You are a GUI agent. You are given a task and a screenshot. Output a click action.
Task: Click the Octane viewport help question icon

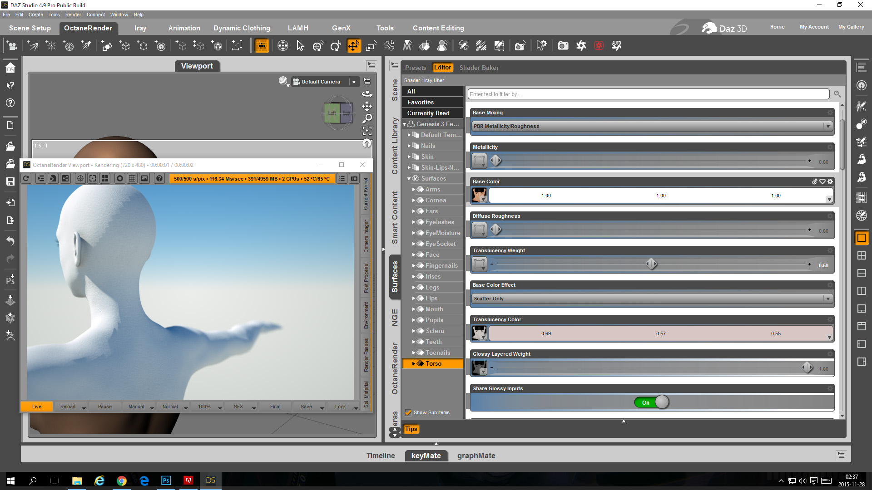pos(159,178)
